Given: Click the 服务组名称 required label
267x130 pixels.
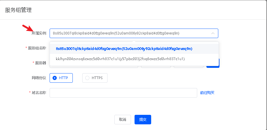Looking at the screenshot, I should coord(37,48).
